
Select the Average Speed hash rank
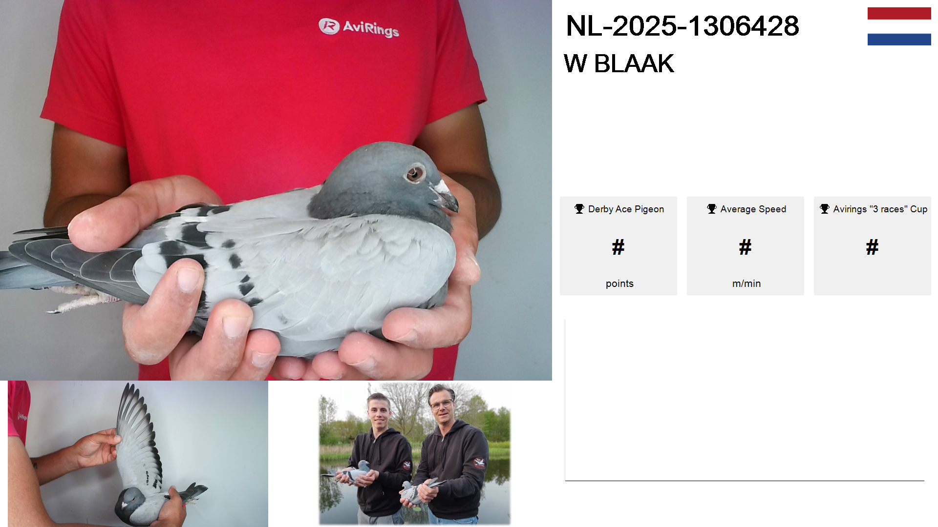tap(745, 247)
